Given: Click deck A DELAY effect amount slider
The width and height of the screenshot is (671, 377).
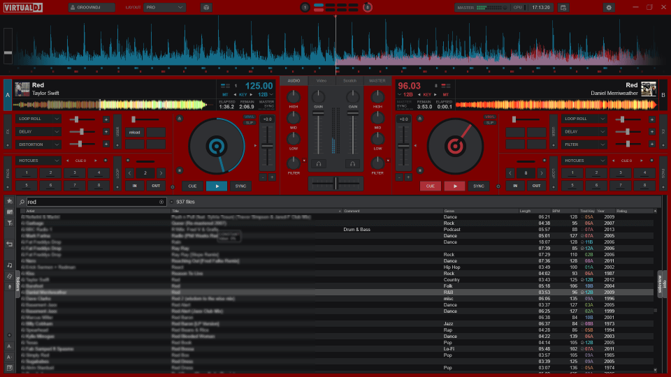Looking at the screenshot, I should coord(81,132).
